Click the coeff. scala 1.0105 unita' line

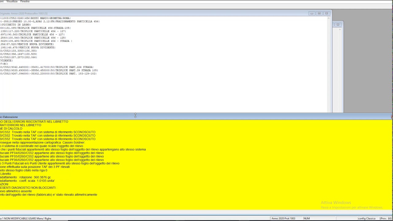[x=27, y=181]
